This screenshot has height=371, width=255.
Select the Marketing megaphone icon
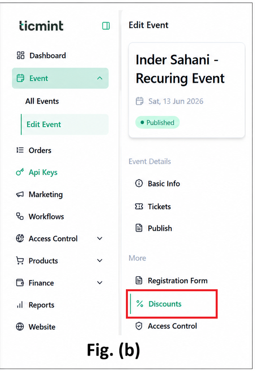point(20,194)
